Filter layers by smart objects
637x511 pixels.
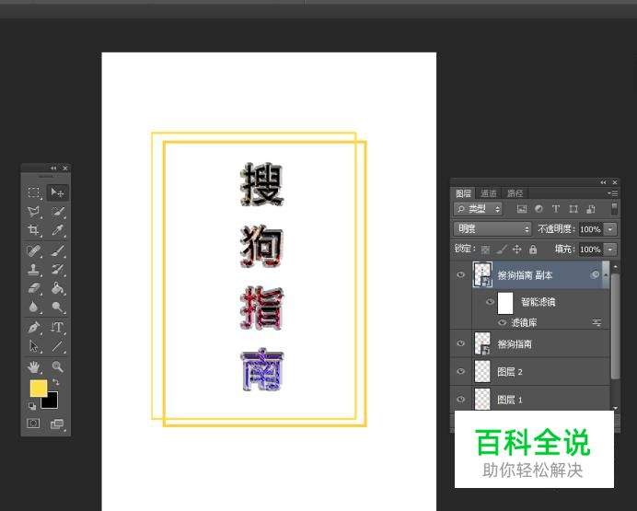click(591, 209)
